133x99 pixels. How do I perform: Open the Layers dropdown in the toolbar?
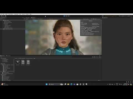[x=123, y=16]
